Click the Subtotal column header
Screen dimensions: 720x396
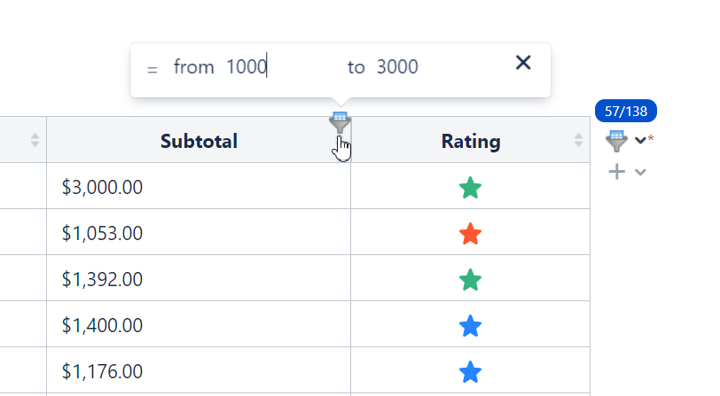199,141
